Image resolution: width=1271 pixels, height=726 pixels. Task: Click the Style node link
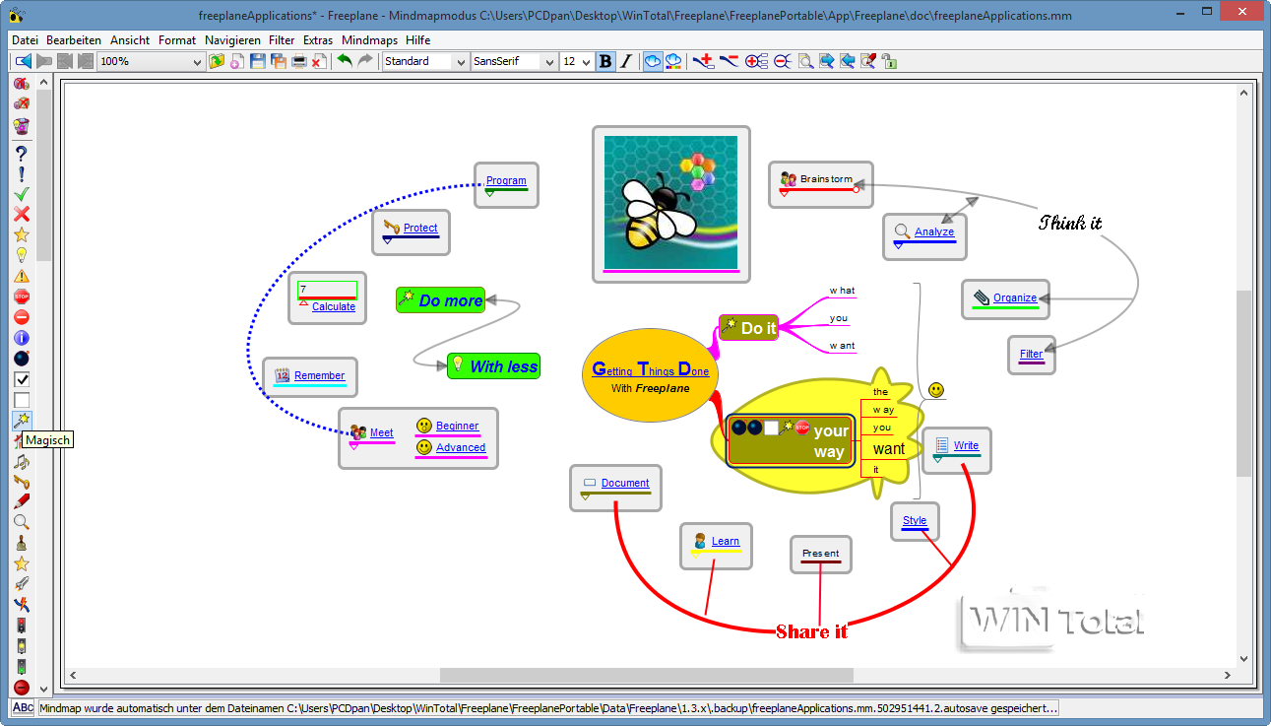pyautogui.click(x=915, y=520)
